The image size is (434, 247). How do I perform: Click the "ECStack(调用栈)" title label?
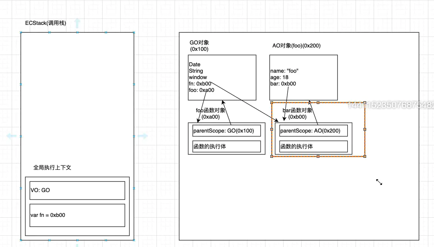(46, 23)
